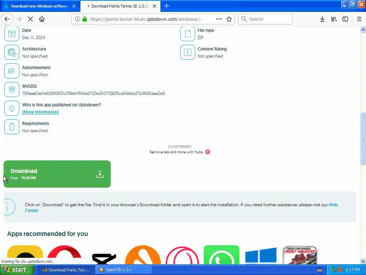The height and width of the screenshot is (275, 366).
Task: Close the Points Tennis 3D tab
Action: (x=154, y=6)
